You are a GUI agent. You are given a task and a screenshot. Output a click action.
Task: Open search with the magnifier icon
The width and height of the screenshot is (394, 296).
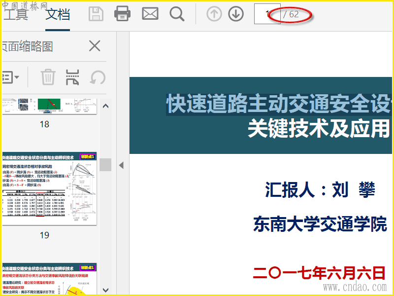tap(177, 14)
